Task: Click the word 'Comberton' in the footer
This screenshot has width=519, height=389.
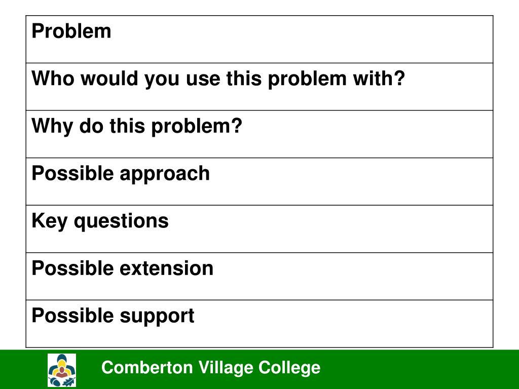Action: click(147, 368)
